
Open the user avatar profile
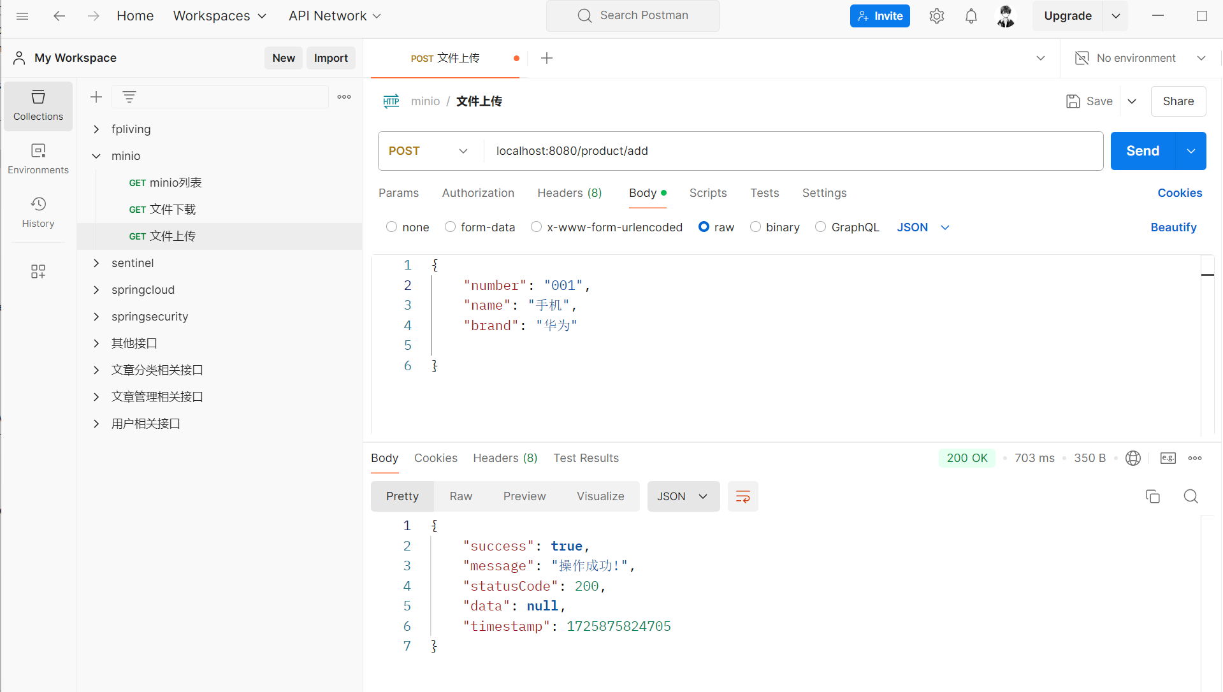pos(1006,16)
